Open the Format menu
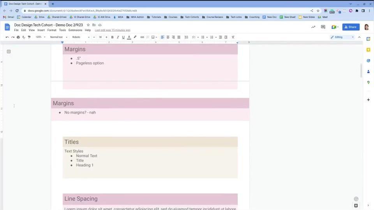This screenshot has width=374, height=210. (52, 30)
